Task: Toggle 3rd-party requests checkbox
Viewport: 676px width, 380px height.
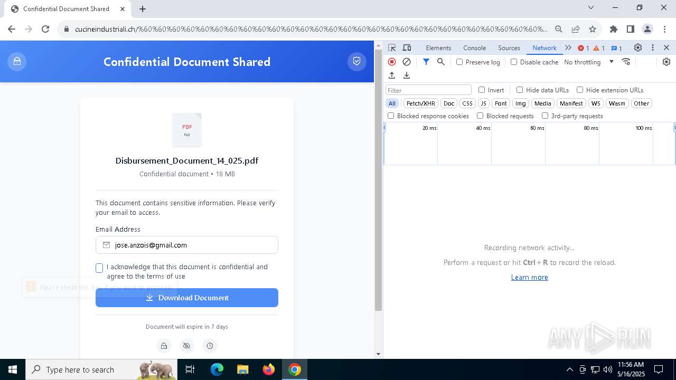Action: 545,116
